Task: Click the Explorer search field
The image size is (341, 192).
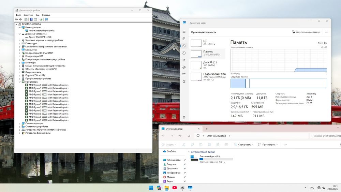Action: coord(325,136)
